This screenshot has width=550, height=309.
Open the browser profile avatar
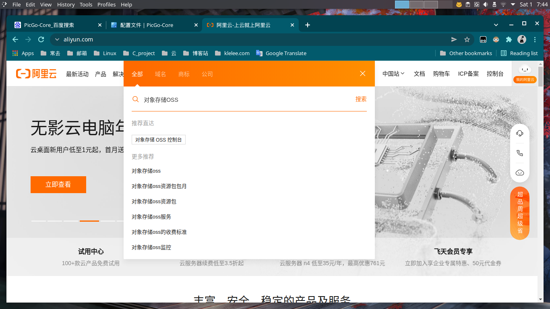click(x=522, y=39)
